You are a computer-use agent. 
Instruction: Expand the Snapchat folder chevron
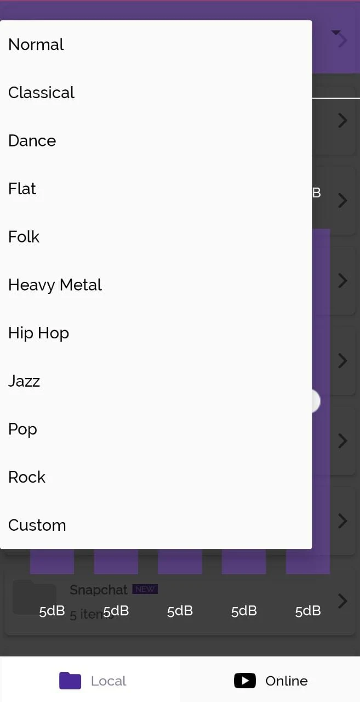click(x=342, y=601)
